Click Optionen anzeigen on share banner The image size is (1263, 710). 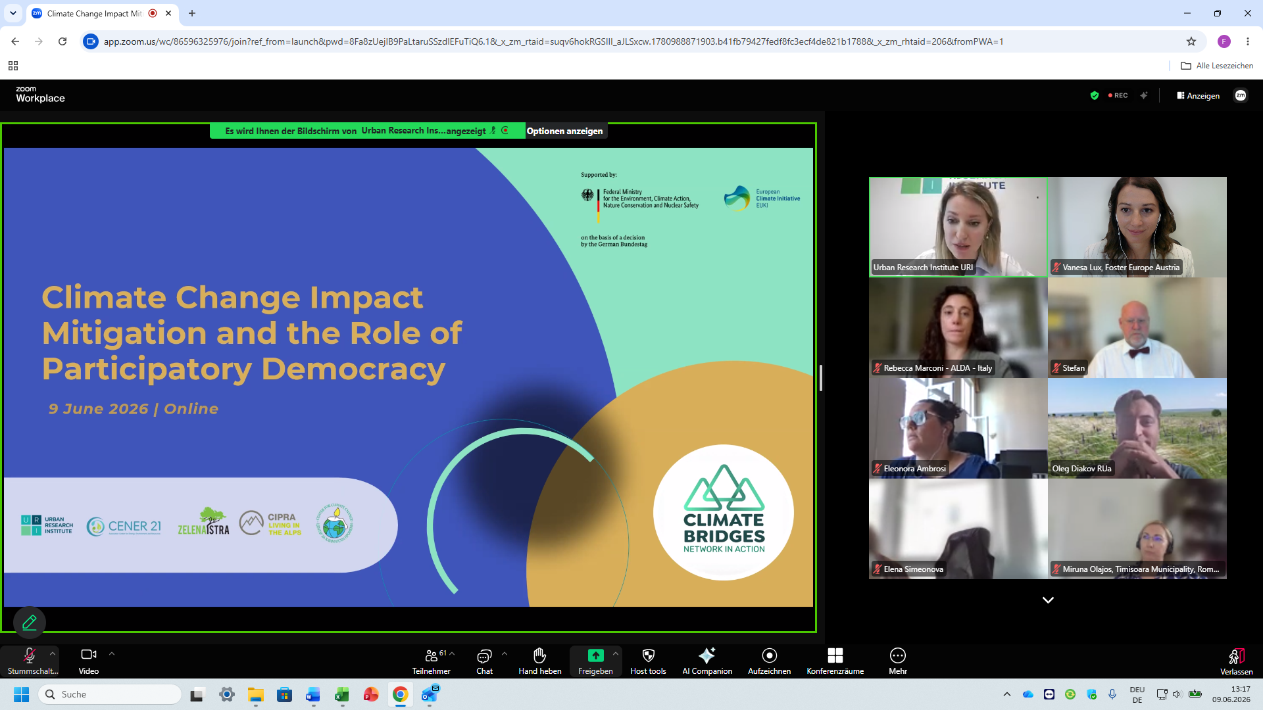[x=565, y=131]
